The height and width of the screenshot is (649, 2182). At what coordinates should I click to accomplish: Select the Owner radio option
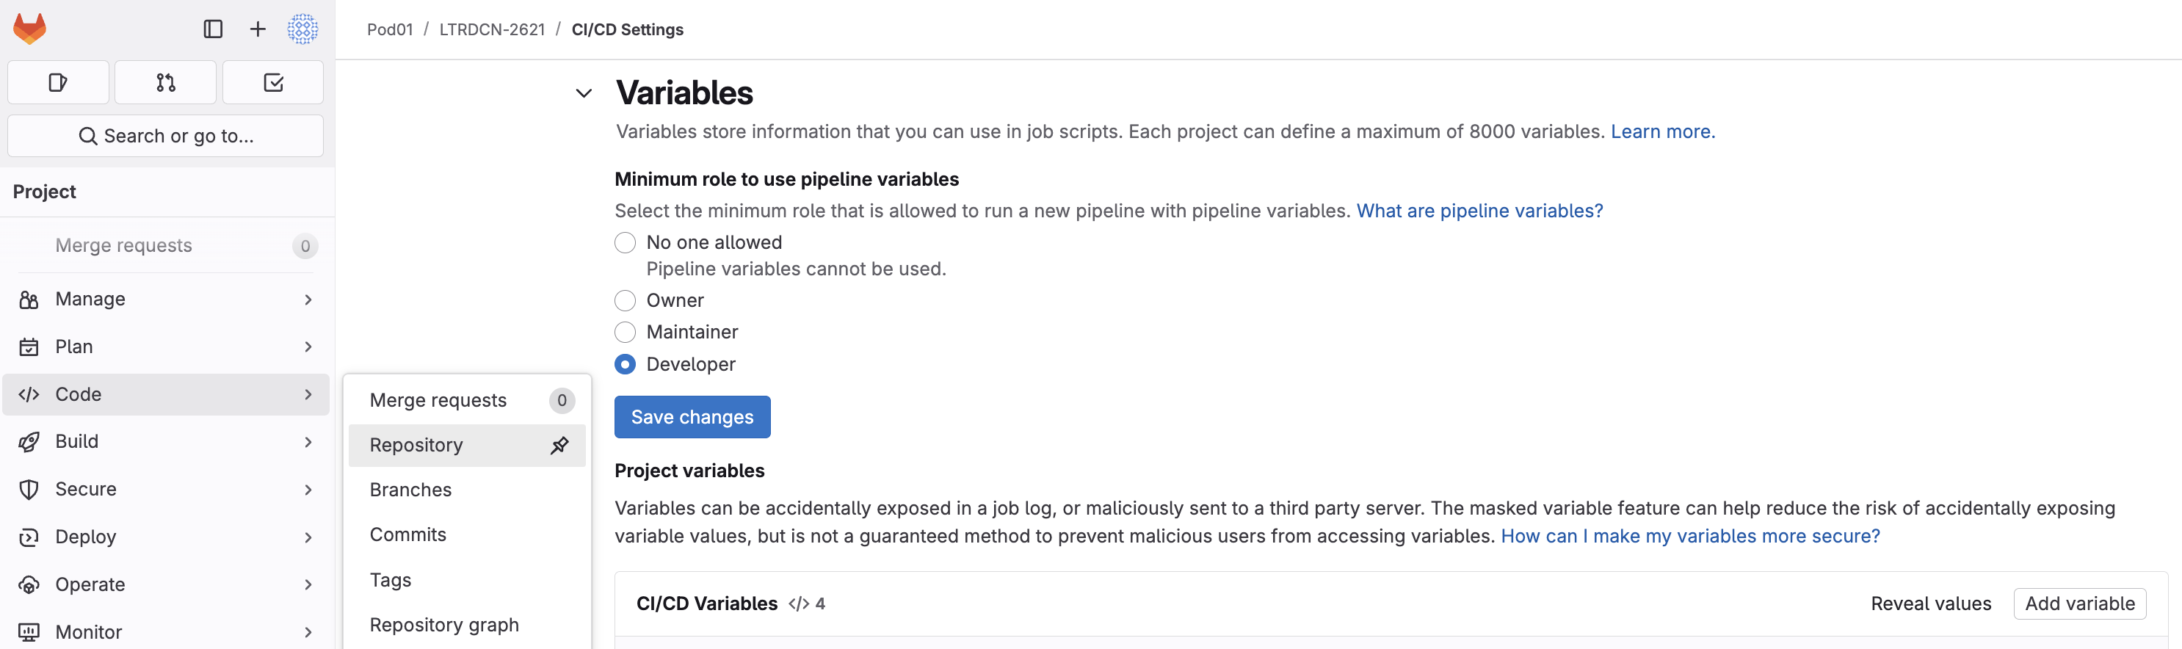pos(625,301)
